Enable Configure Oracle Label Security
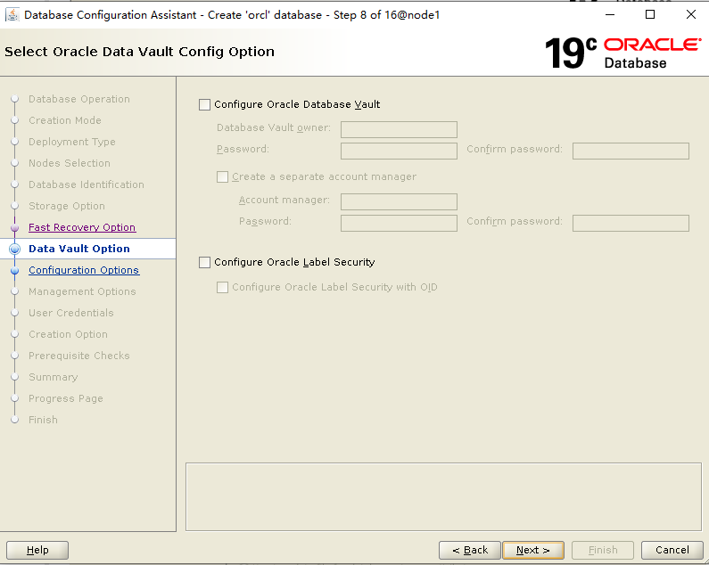The width and height of the screenshot is (709, 565). (x=204, y=262)
